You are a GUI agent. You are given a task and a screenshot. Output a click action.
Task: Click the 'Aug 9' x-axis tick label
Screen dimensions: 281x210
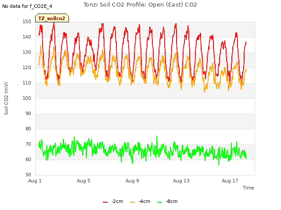pos(132,181)
